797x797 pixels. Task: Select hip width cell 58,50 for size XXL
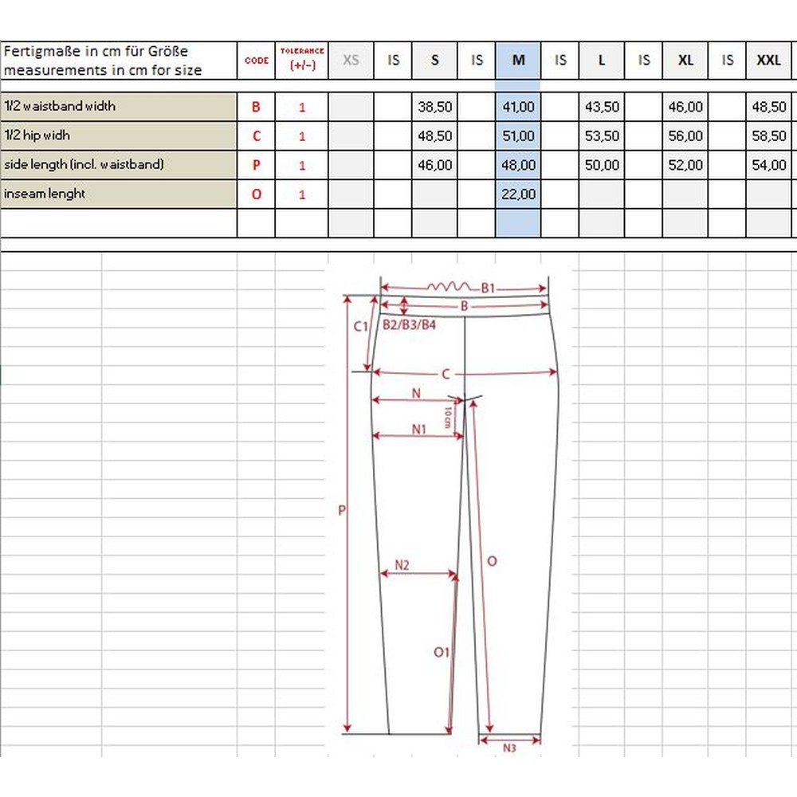coord(768,135)
